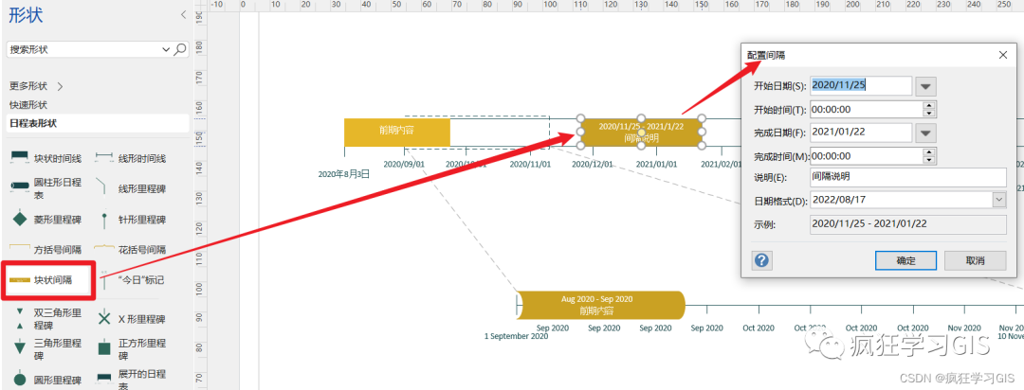Select the 展开的日程表 shape
The image size is (1024, 390).
[x=131, y=379]
